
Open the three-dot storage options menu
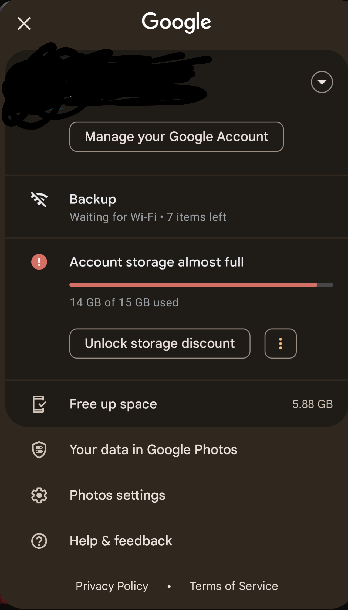[x=281, y=343]
